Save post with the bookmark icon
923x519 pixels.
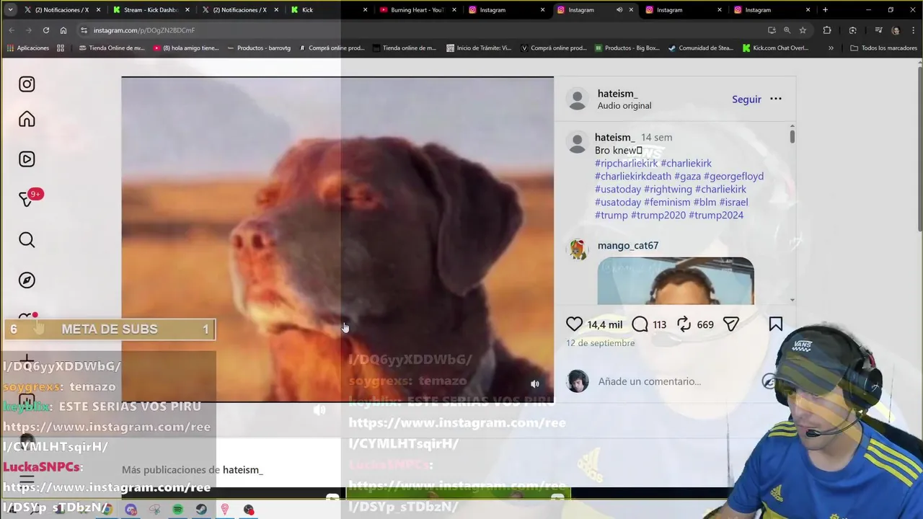[776, 324]
